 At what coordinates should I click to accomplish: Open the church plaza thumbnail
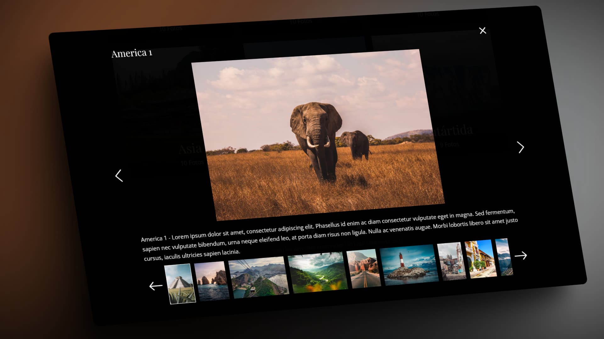451,261
